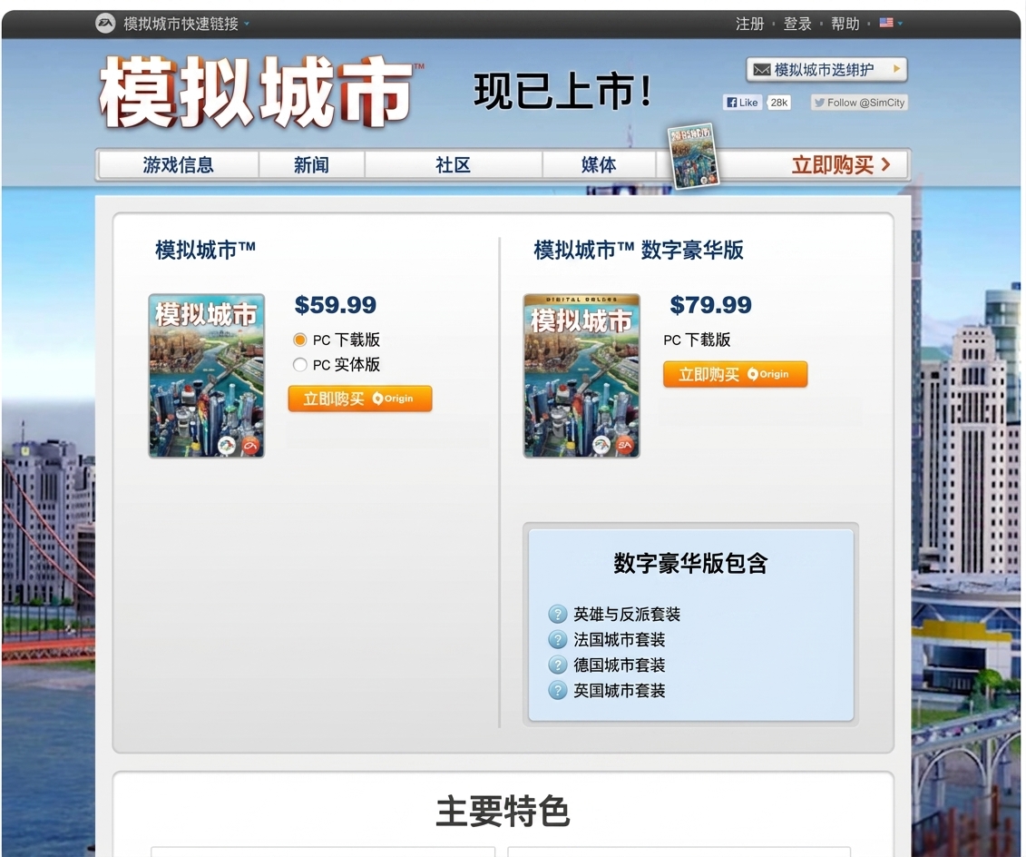Click the 数字豪华版包含 heading
This screenshot has height=857, width=1026.
[x=690, y=563]
